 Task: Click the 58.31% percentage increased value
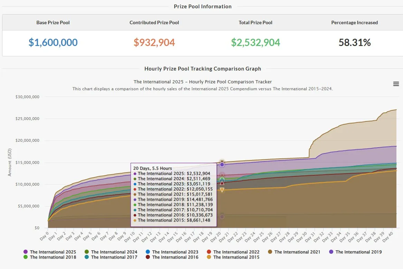point(355,43)
